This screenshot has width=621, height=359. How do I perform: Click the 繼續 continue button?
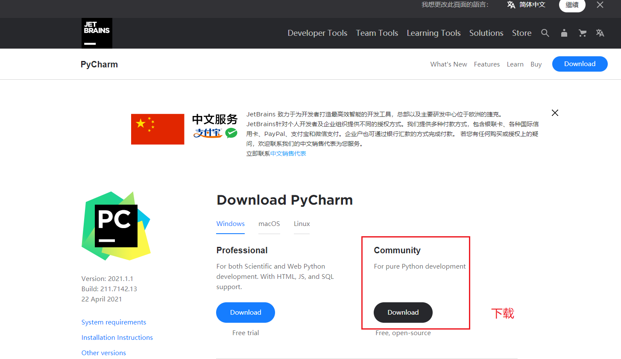[572, 5]
